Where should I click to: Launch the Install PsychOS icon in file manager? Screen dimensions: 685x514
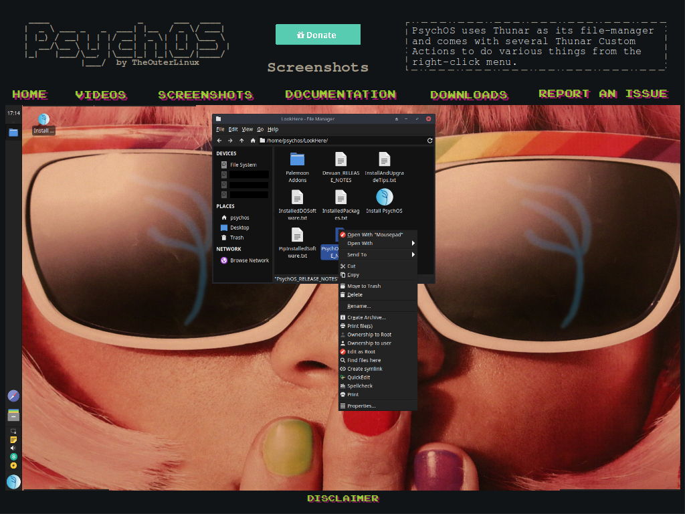point(385,197)
